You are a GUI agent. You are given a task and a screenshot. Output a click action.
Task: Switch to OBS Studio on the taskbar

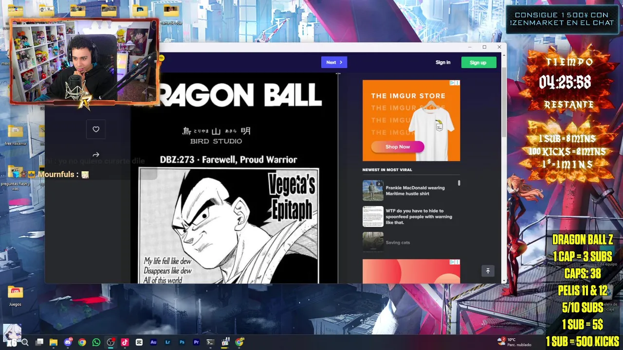[x=110, y=342]
